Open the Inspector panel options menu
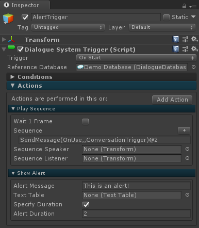Screen dimensions: 199x228 (x=193, y=7)
